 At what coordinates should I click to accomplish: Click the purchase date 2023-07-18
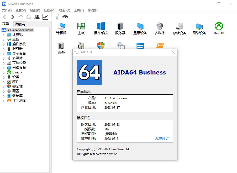pos(112,125)
